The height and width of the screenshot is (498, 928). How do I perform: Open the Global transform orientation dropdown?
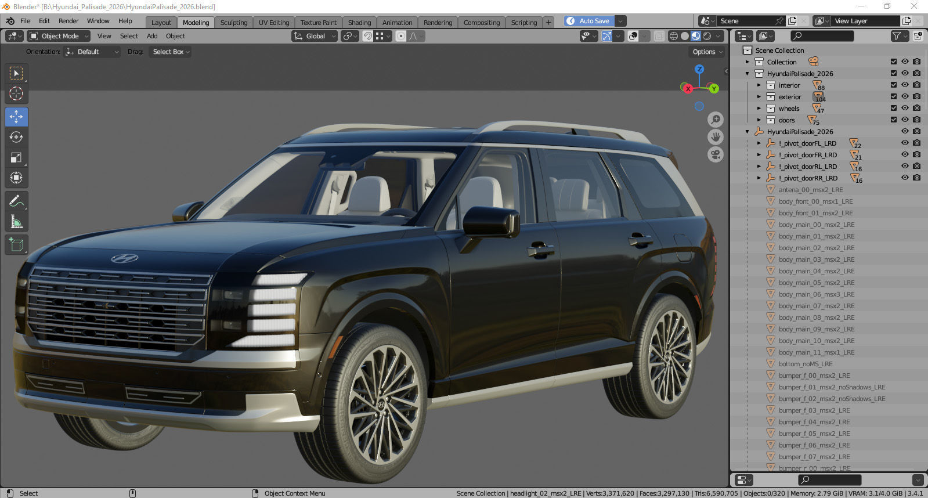coord(315,36)
